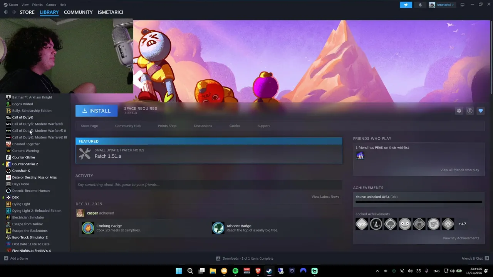Open the Discussions link
This screenshot has width=493, height=277.
pyautogui.click(x=203, y=126)
